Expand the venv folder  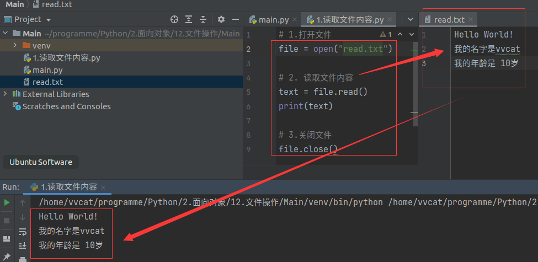pyautogui.click(x=15, y=45)
